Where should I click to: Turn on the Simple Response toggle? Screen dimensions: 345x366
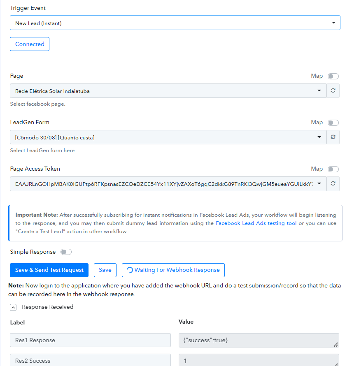(x=66, y=252)
